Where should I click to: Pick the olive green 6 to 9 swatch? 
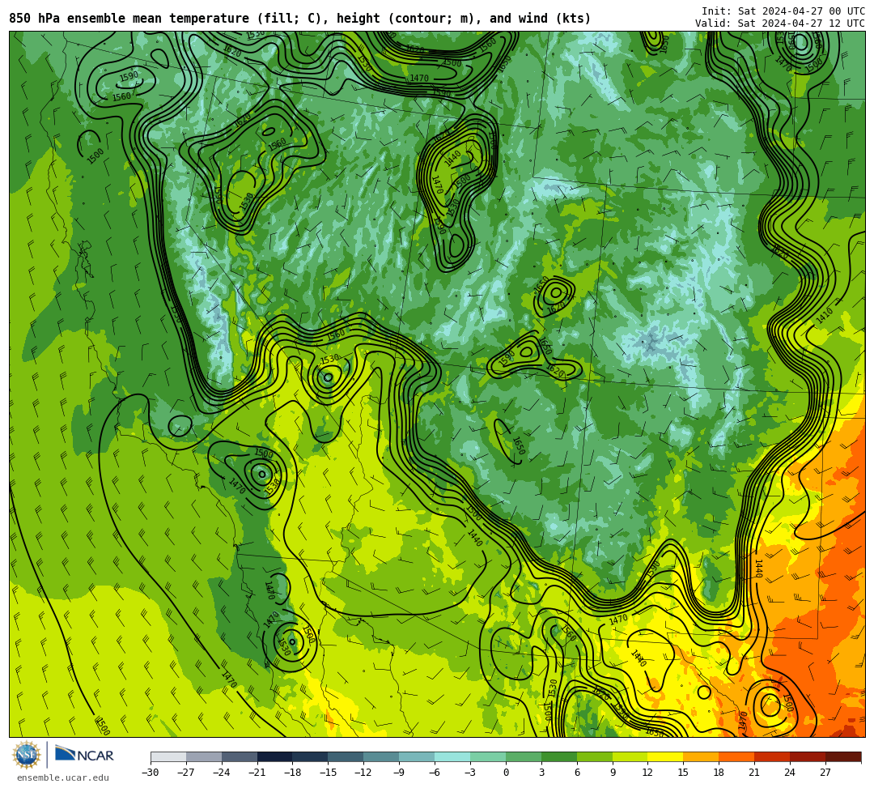point(595,756)
